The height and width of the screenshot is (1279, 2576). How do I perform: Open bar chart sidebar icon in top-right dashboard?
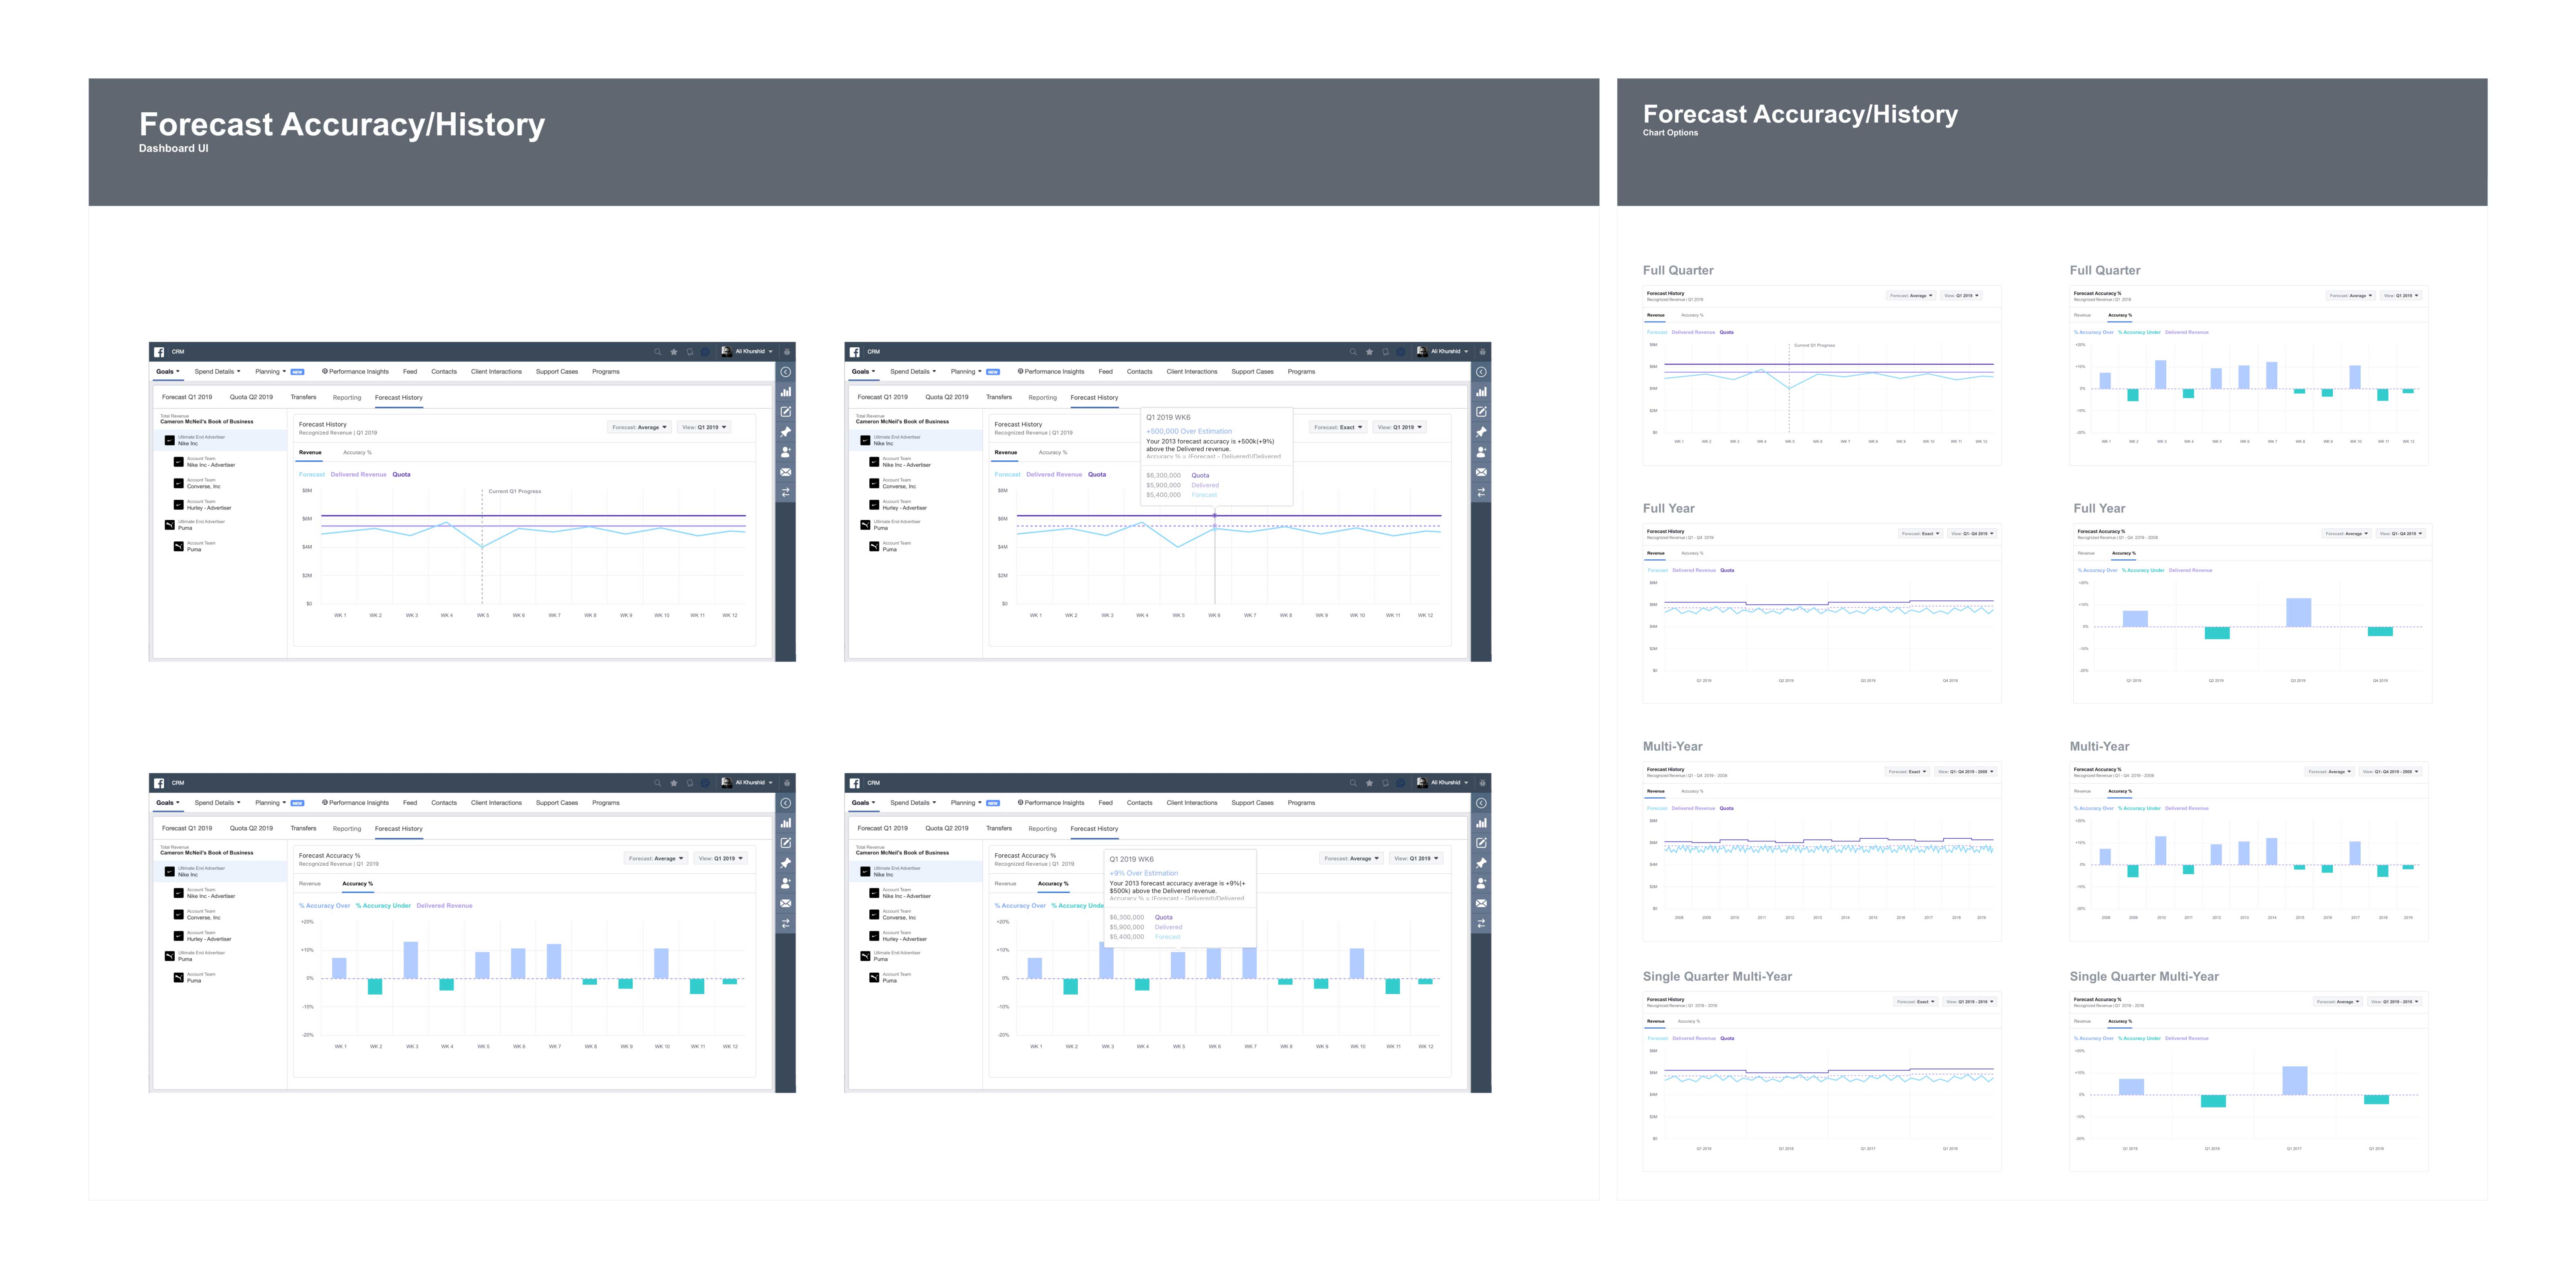click(1482, 392)
